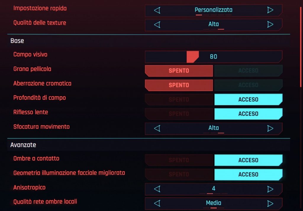Click the vertical scrollbar on the right
Viewport: 303px width, 211px height.
[x=301, y=47]
